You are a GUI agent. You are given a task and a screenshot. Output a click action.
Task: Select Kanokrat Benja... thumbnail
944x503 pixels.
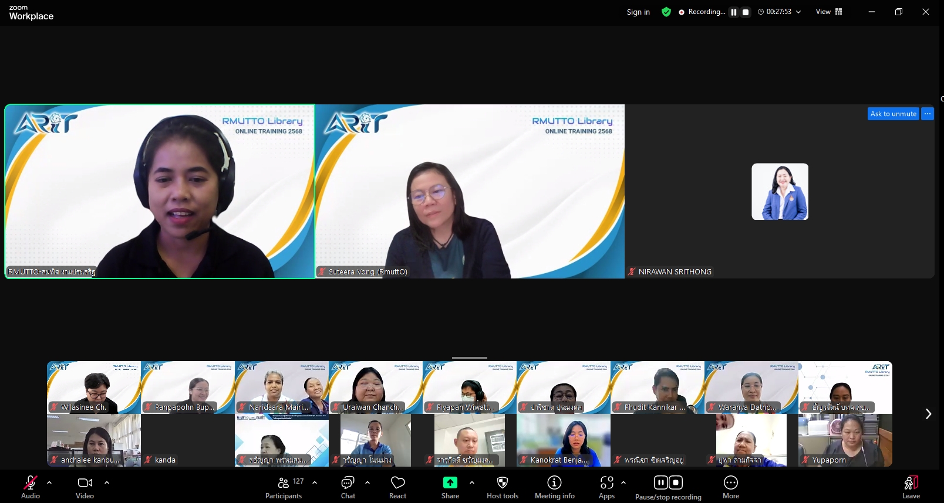pos(564,440)
